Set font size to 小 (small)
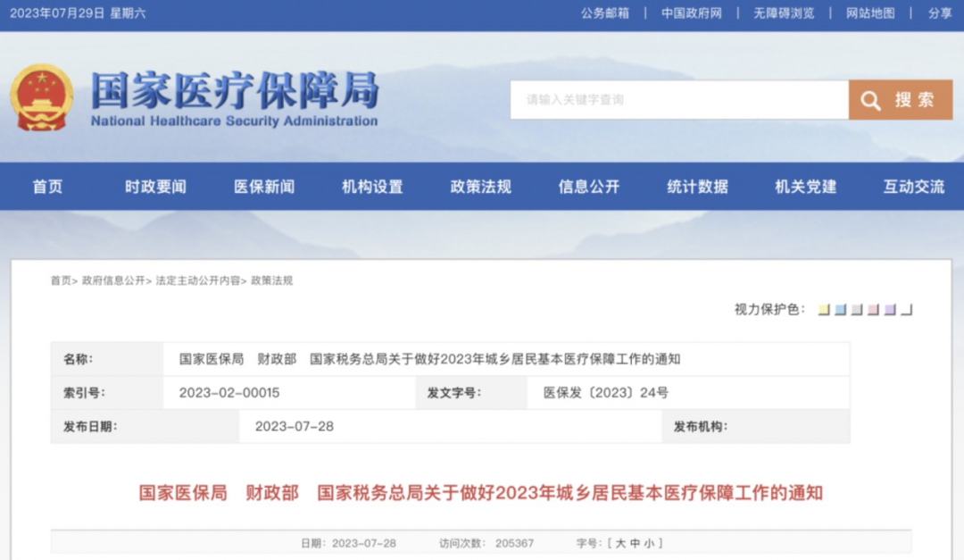Image resolution: width=964 pixels, height=560 pixels. pyautogui.click(x=650, y=543)
